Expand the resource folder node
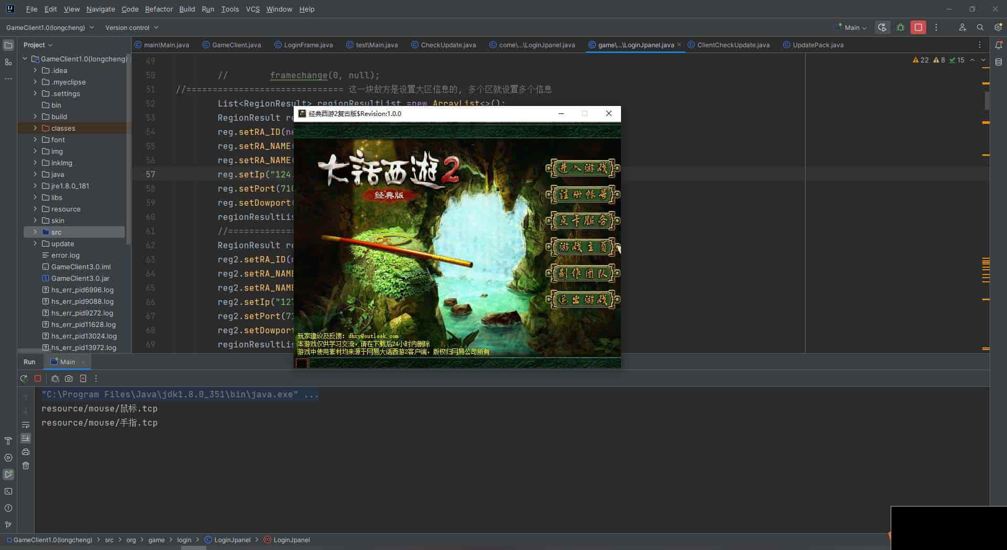 click(x=35, y=209)
